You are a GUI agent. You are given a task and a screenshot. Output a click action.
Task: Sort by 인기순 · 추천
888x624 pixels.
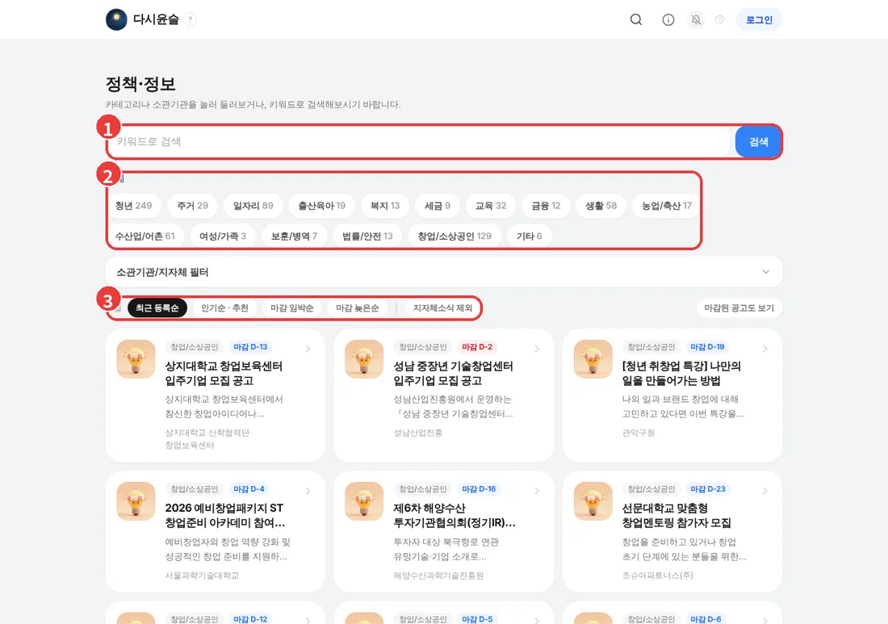coord(225,308)
